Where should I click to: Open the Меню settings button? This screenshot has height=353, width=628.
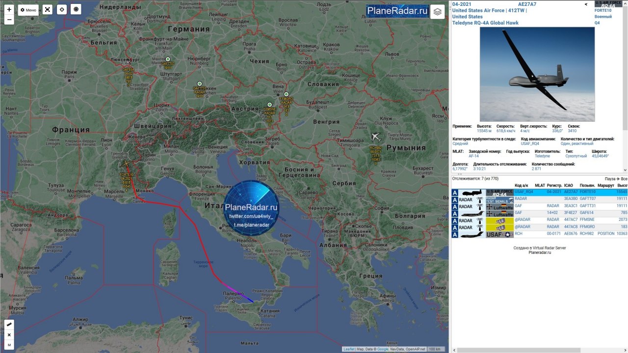click(x=28, y=10)
